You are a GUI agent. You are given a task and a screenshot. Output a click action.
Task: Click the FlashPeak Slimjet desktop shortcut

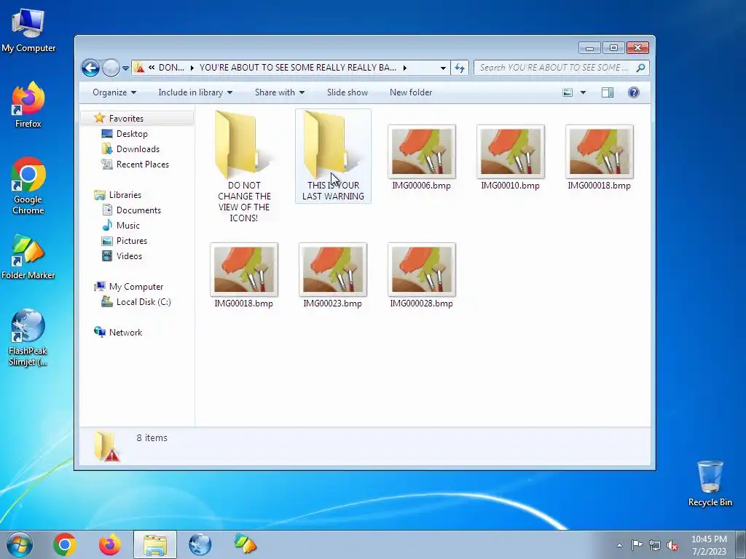(28, 338)
